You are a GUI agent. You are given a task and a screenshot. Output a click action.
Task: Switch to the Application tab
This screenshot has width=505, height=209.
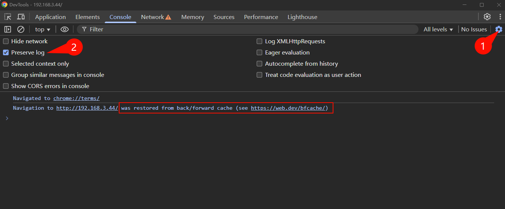51,17
